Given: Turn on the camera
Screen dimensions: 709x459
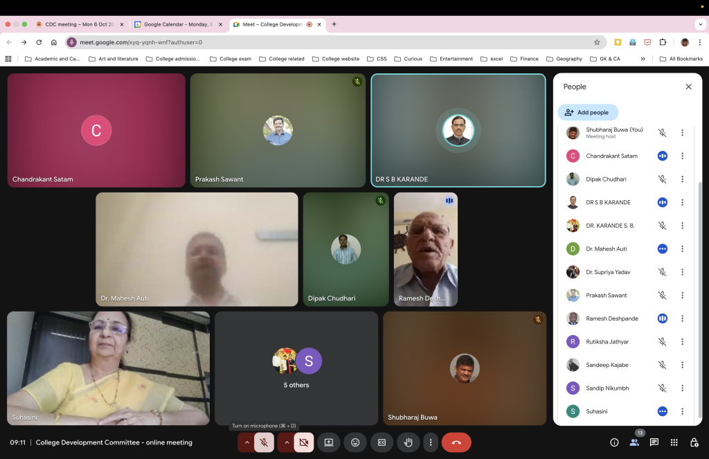Looking at the screenshot, I should click(x=303, y=442).
